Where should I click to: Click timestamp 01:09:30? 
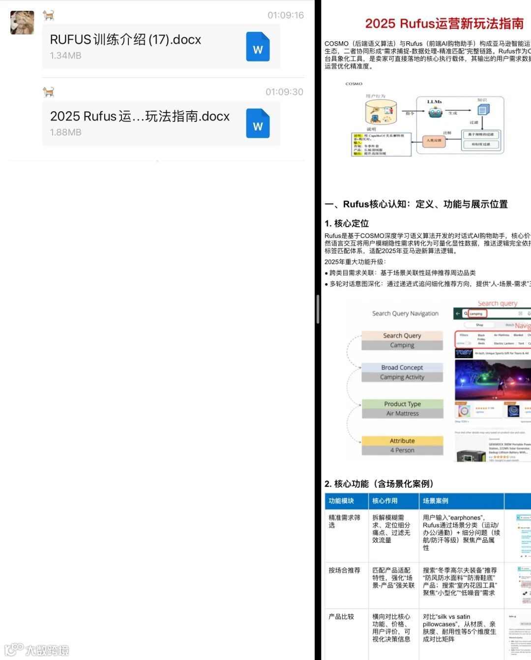point(284,92)
